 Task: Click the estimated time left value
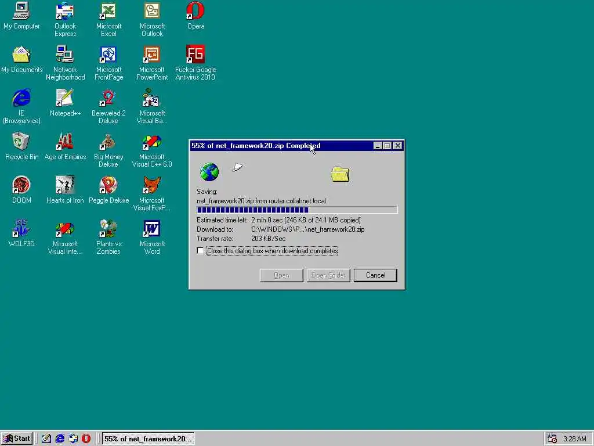click(x=306, y=220)
